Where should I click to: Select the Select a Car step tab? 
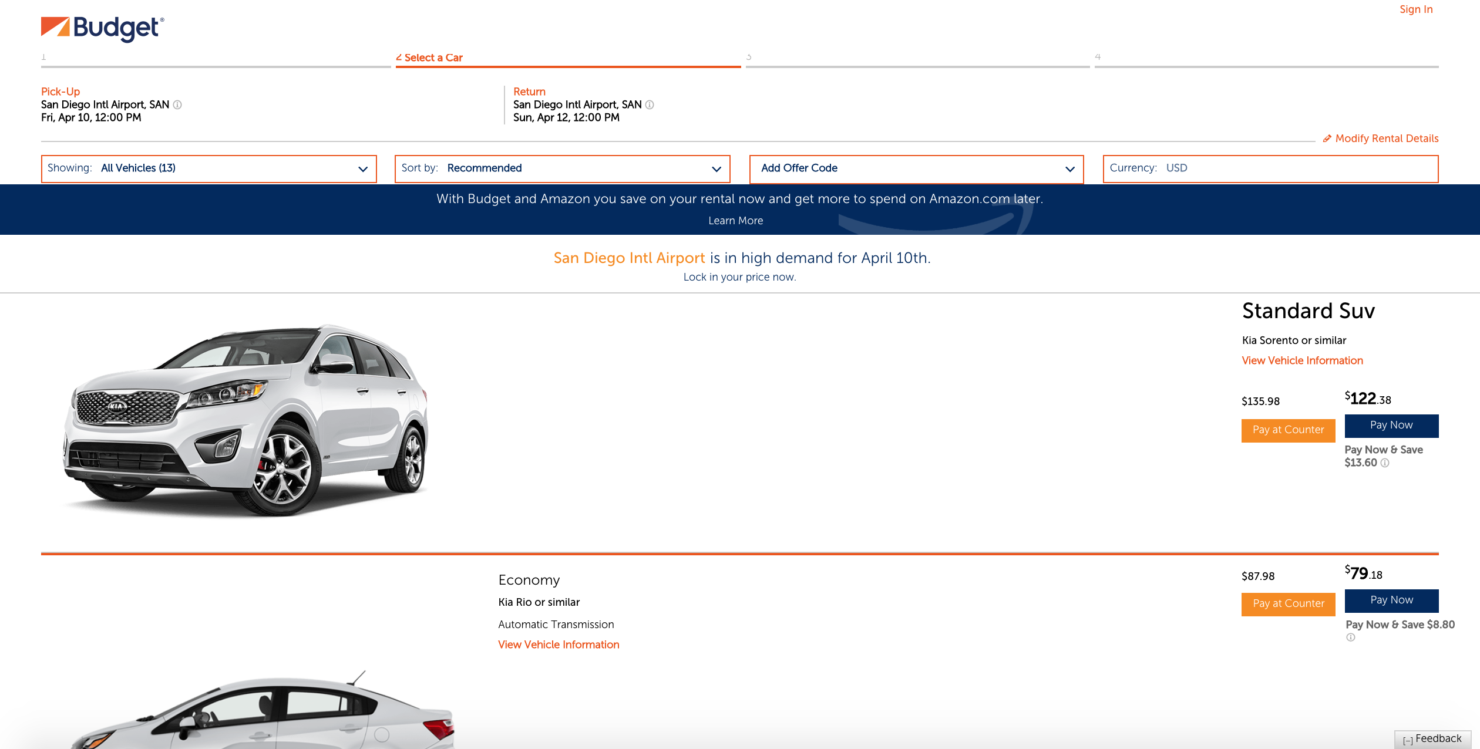(429, 58)
